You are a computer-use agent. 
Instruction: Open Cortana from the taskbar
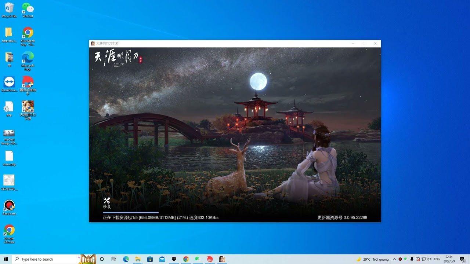pos(102,259)
